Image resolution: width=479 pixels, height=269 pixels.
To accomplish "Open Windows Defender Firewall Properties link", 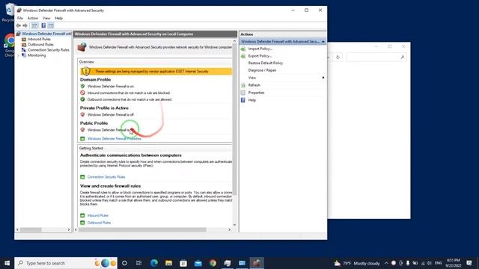I will [x=115, y=139].
